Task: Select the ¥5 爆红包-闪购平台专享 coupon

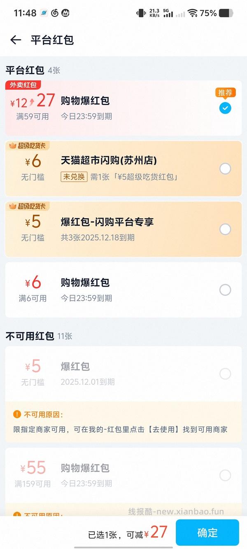Action: 225,229
